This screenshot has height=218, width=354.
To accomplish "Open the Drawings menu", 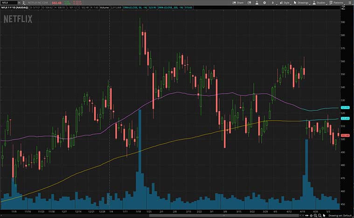I will (301, 2).
